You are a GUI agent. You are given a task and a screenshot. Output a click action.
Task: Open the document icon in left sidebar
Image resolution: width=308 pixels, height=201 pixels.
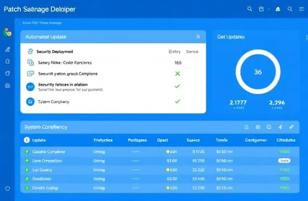coord(8,62)
